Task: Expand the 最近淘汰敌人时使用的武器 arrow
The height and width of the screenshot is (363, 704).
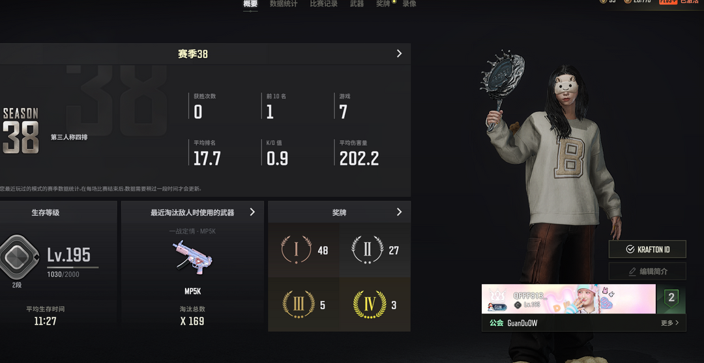Action: click(x=252, y=212)
